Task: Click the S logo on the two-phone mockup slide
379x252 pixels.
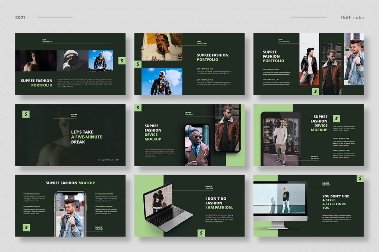Action: point(138,108)
